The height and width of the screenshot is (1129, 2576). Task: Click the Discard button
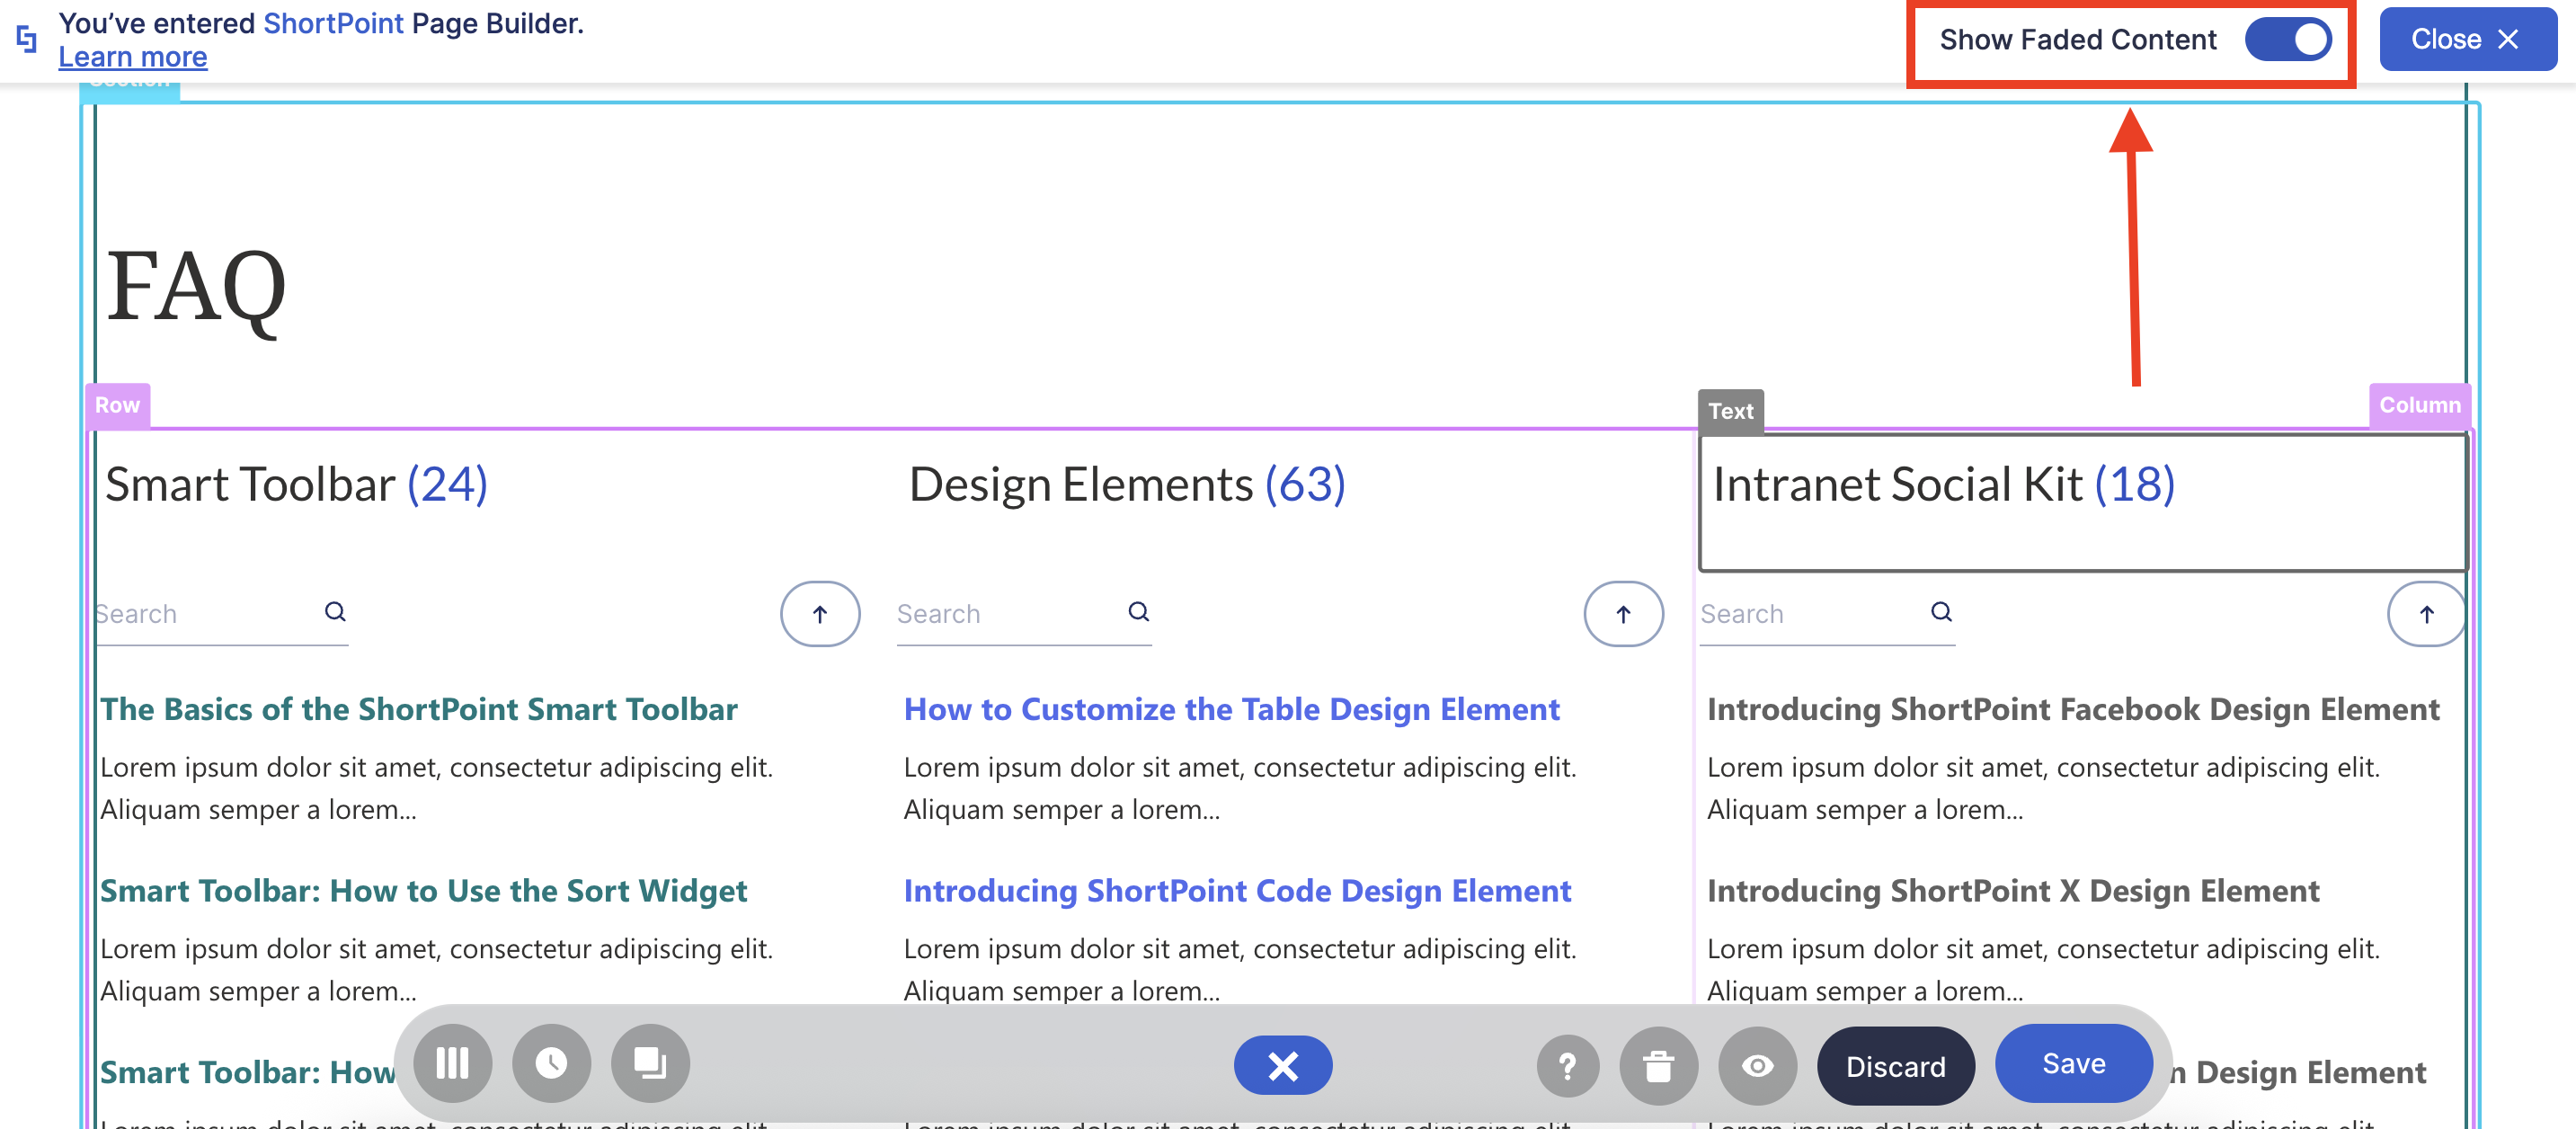tap(1895, 1066)
